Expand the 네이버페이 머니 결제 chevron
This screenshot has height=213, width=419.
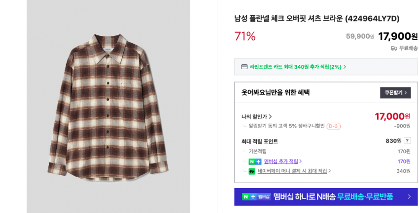click(330, 171)
